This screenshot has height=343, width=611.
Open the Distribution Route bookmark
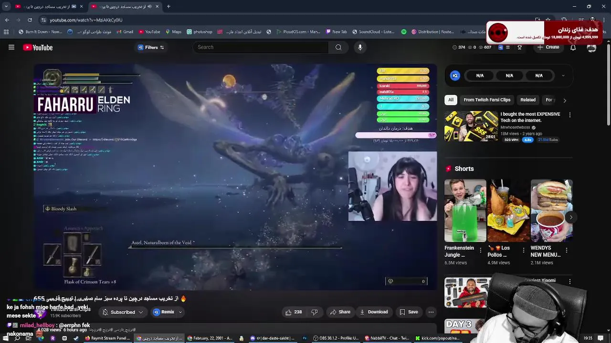432,32
